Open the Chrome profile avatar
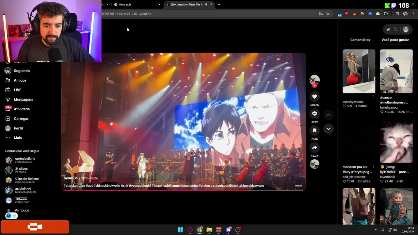418x235 pixels. click(x=405, y=14)
